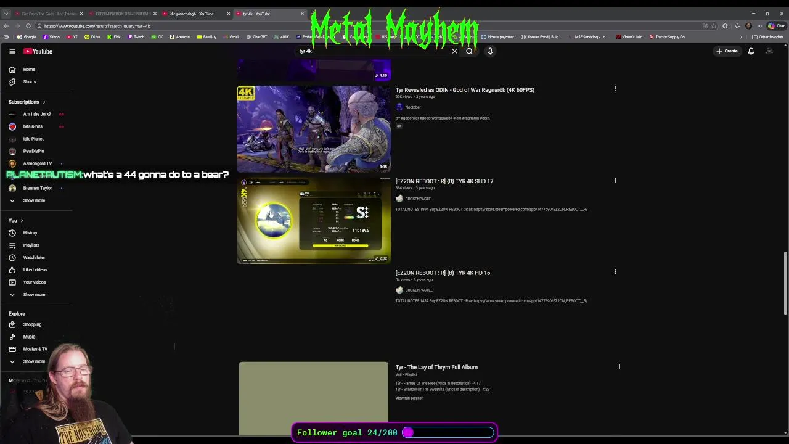Play the God of War Ragnarök video thumbnail

tap(314, 129)
